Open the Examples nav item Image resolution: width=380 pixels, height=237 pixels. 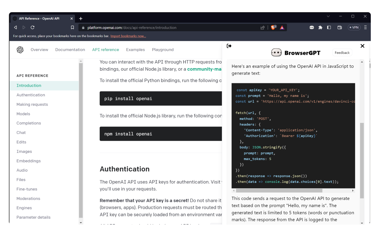135,50
